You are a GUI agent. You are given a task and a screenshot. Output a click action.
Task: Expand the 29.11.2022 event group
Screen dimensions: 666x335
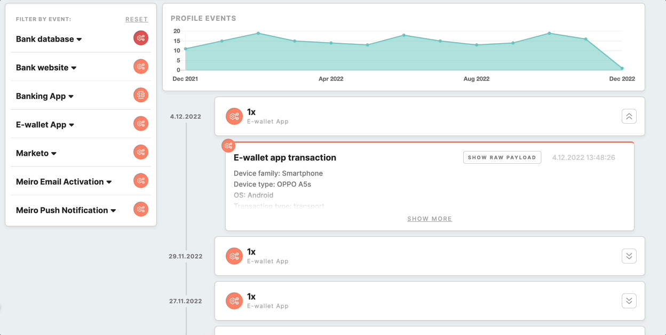(x=629, y=256)
